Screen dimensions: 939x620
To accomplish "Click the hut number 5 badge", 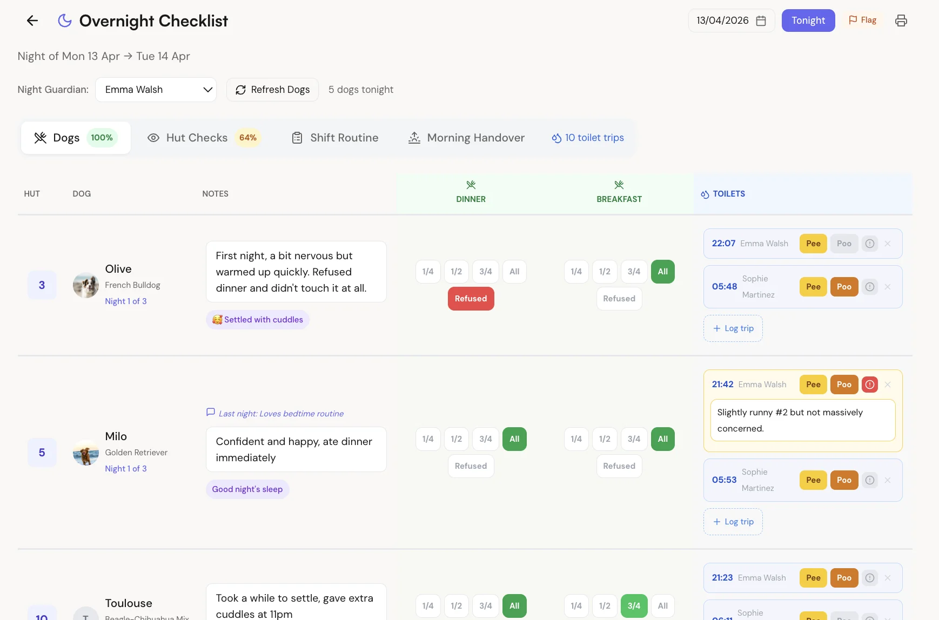I will tap(42, 453).
